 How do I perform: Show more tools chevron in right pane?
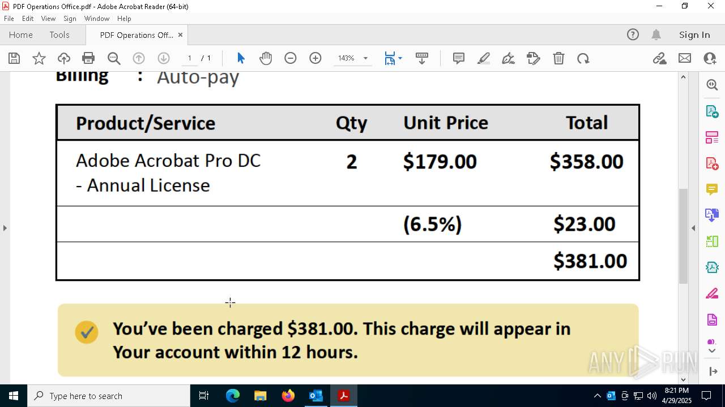coord(712,351)
